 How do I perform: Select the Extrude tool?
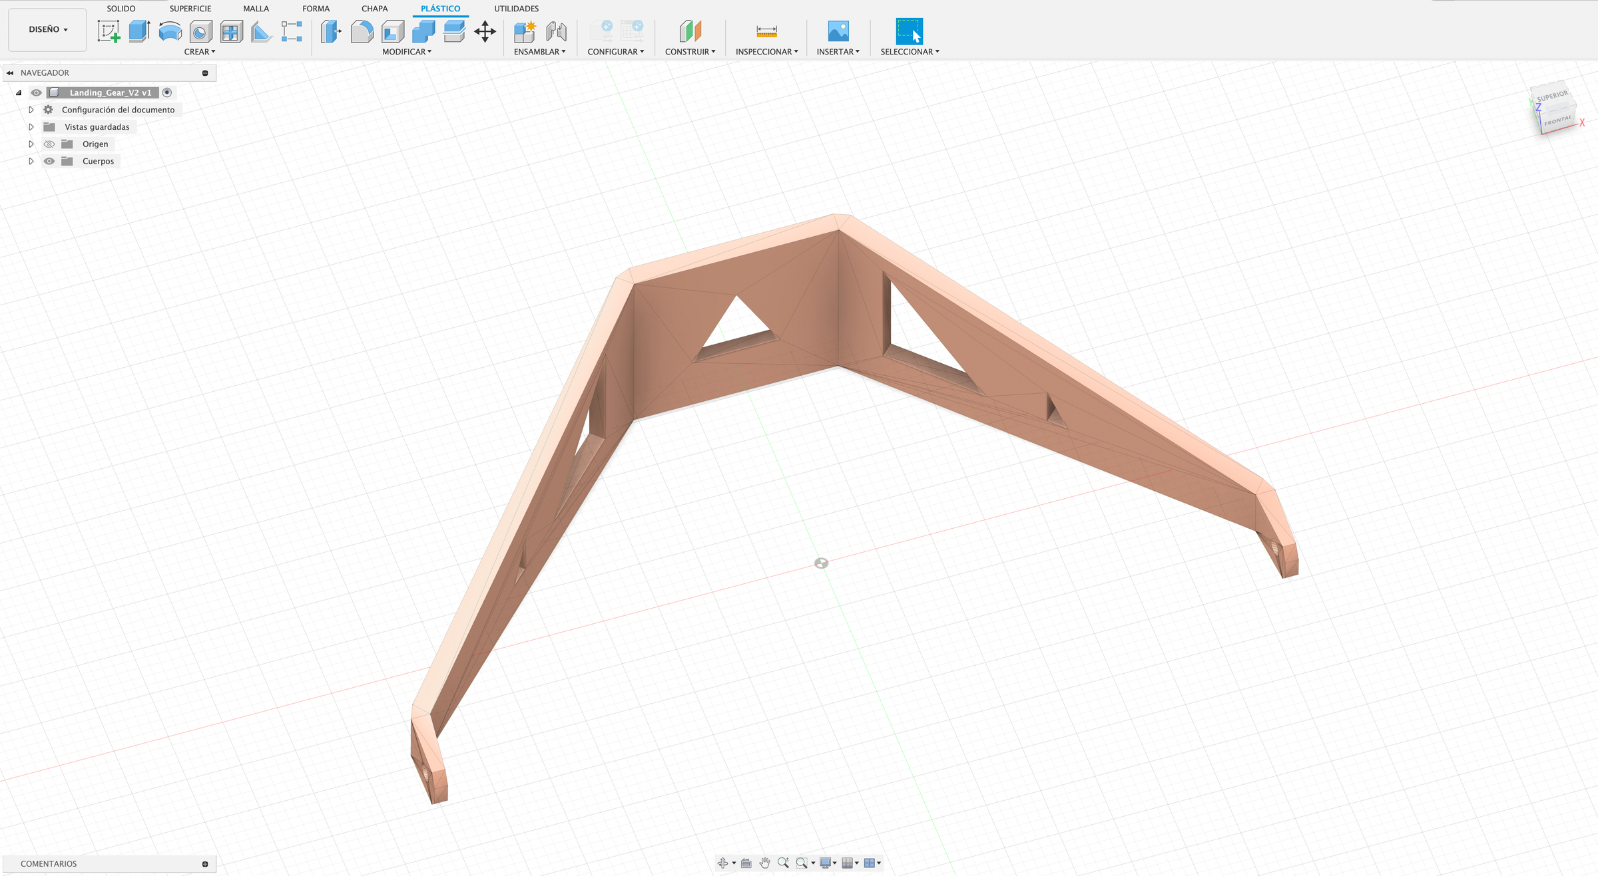[x=139, y=31]
